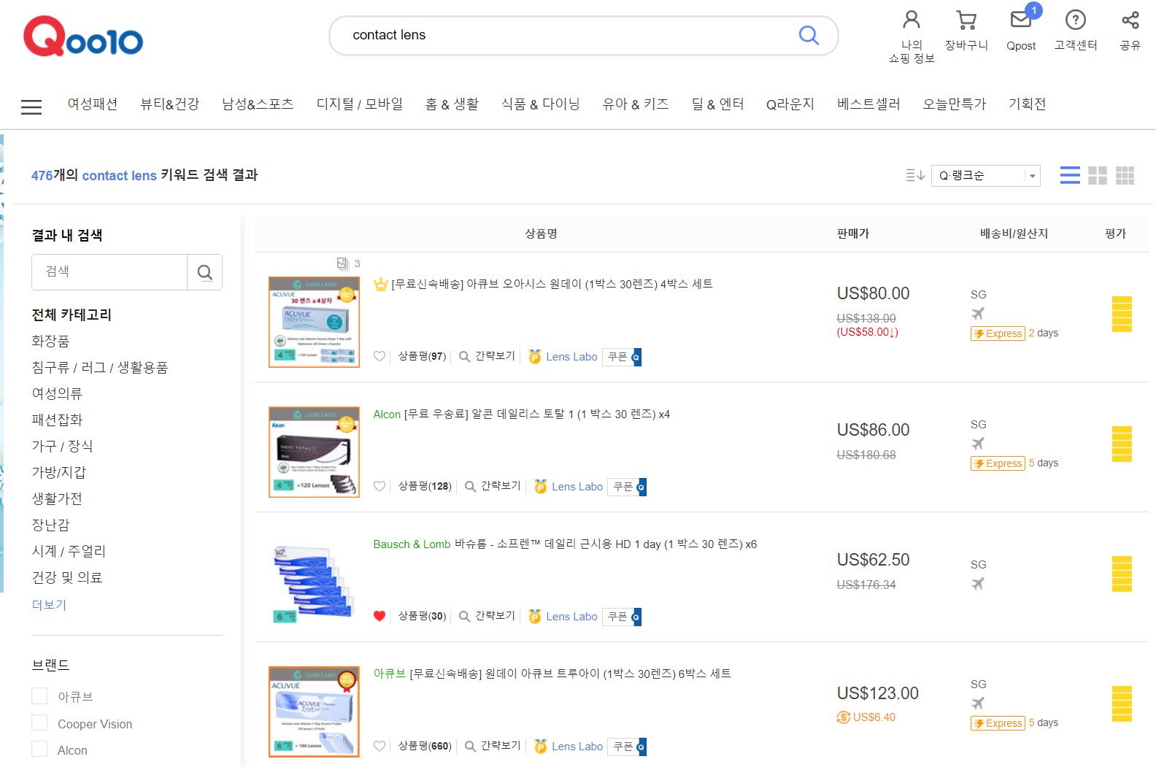Open the Alcon Dailies Total thumbnail

tap(314, 452)
